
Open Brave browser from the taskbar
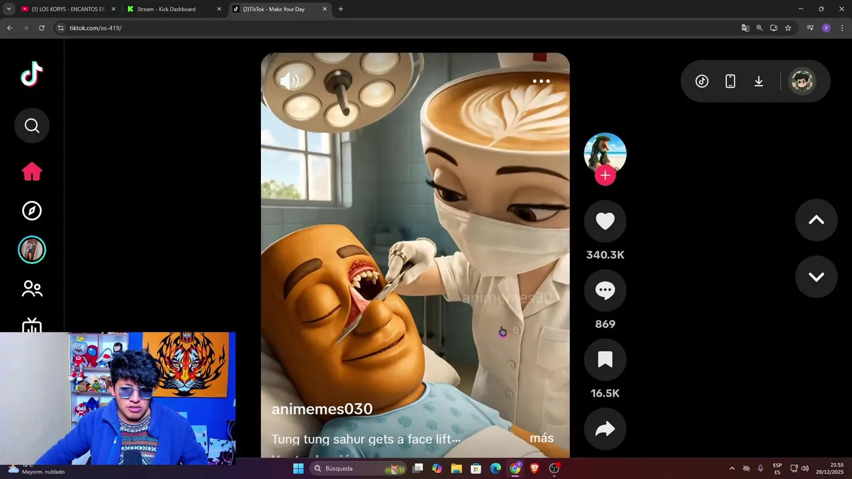point(534,468)
